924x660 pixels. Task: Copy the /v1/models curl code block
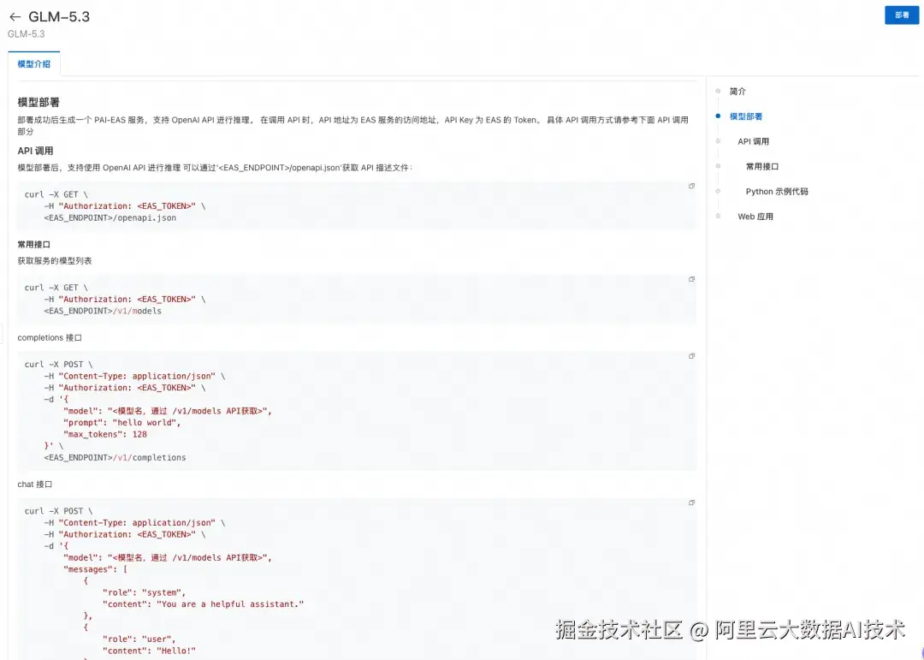[x=692, y=279]
